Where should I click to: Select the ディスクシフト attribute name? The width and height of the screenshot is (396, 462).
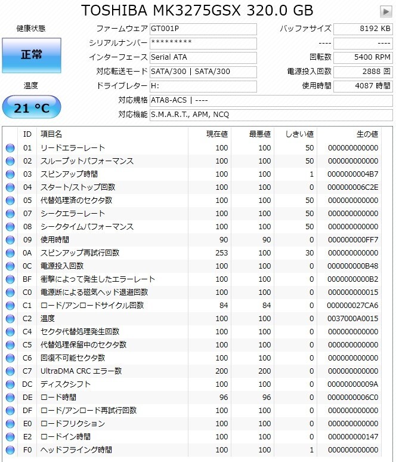pyautogui.click(x=66, y=384)
